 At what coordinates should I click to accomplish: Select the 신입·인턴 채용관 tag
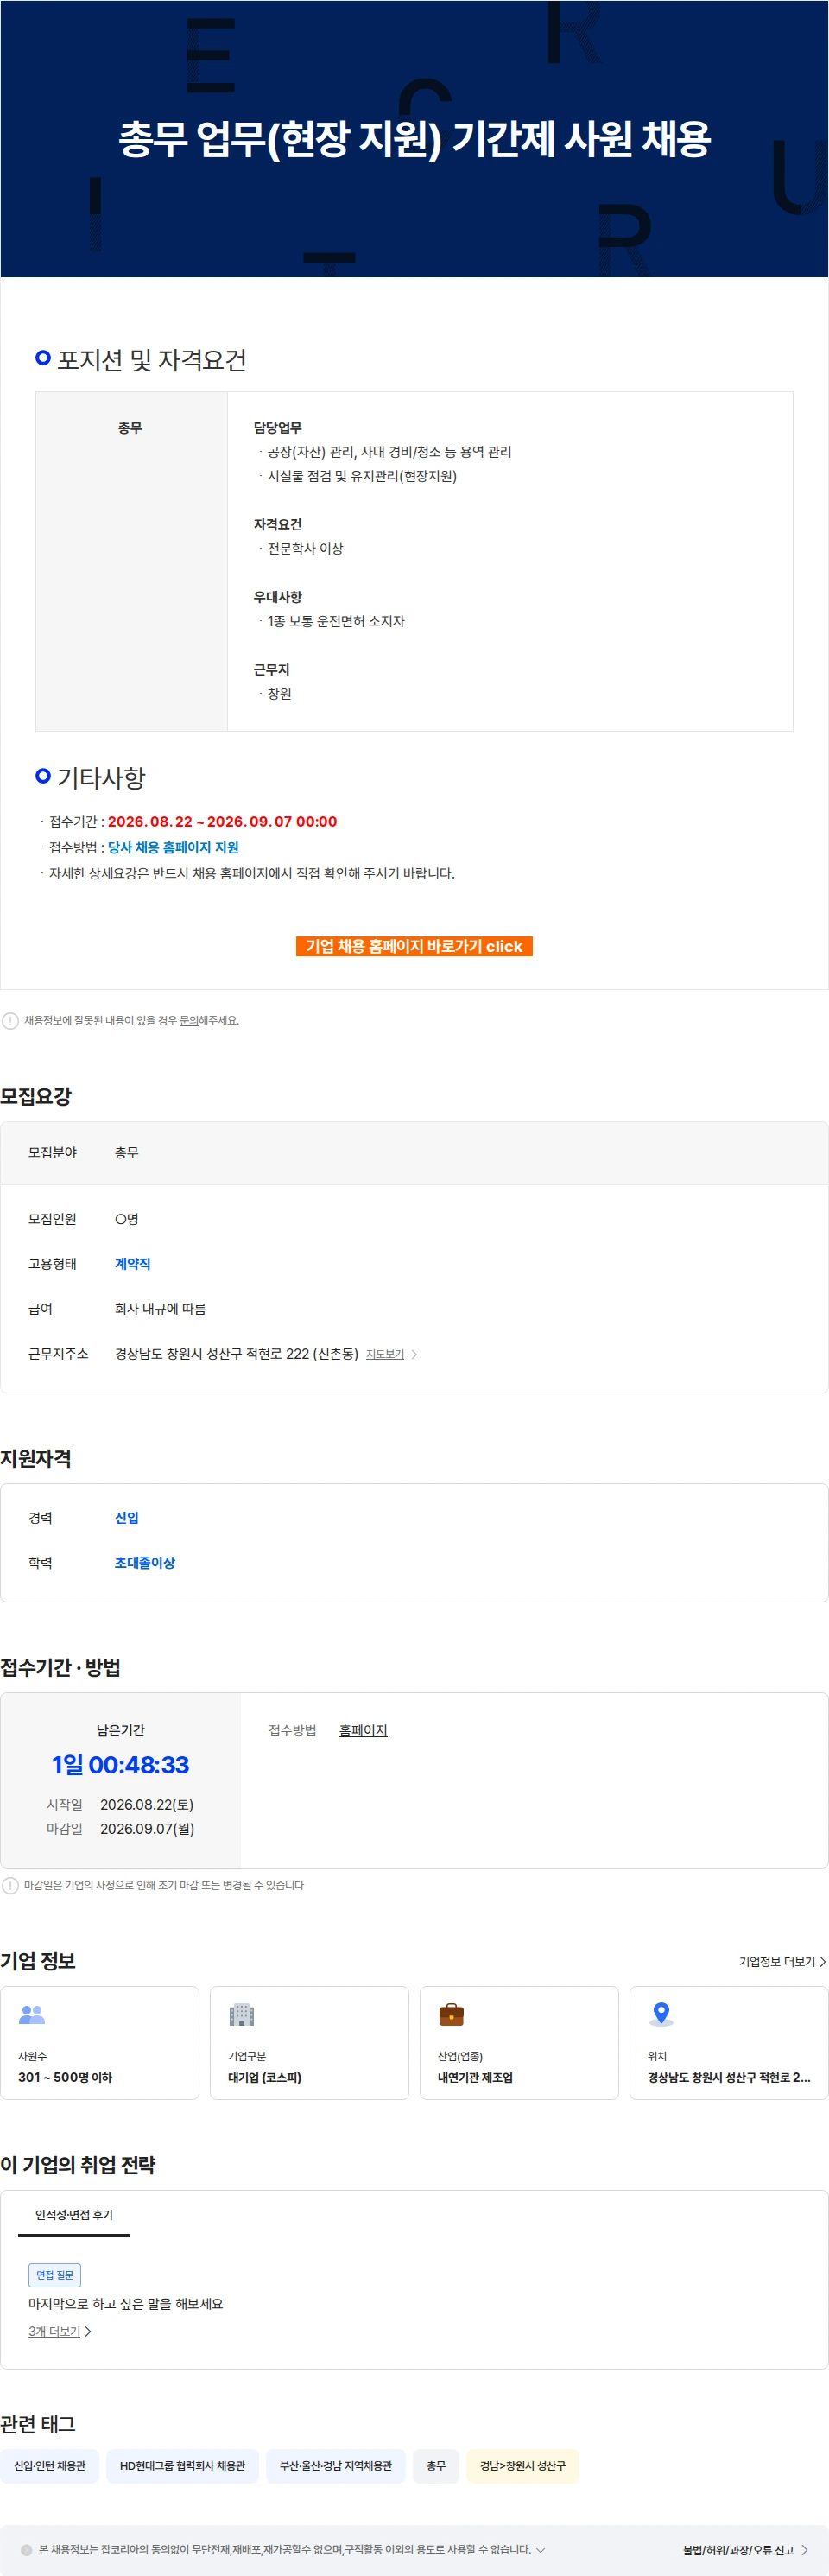(50, 2466)
